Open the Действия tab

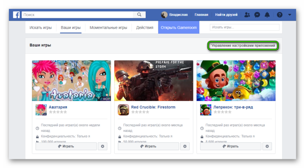coord(145,28)
